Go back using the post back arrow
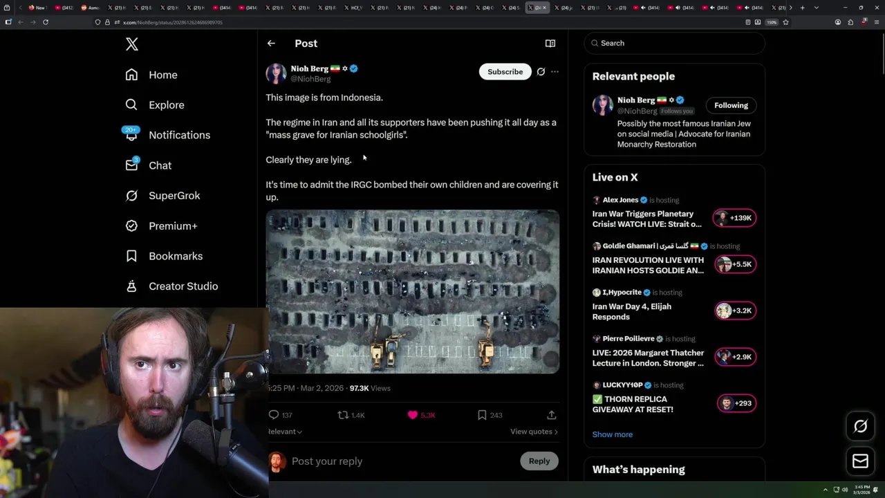The image size is (885, 498). coord(271,44)
